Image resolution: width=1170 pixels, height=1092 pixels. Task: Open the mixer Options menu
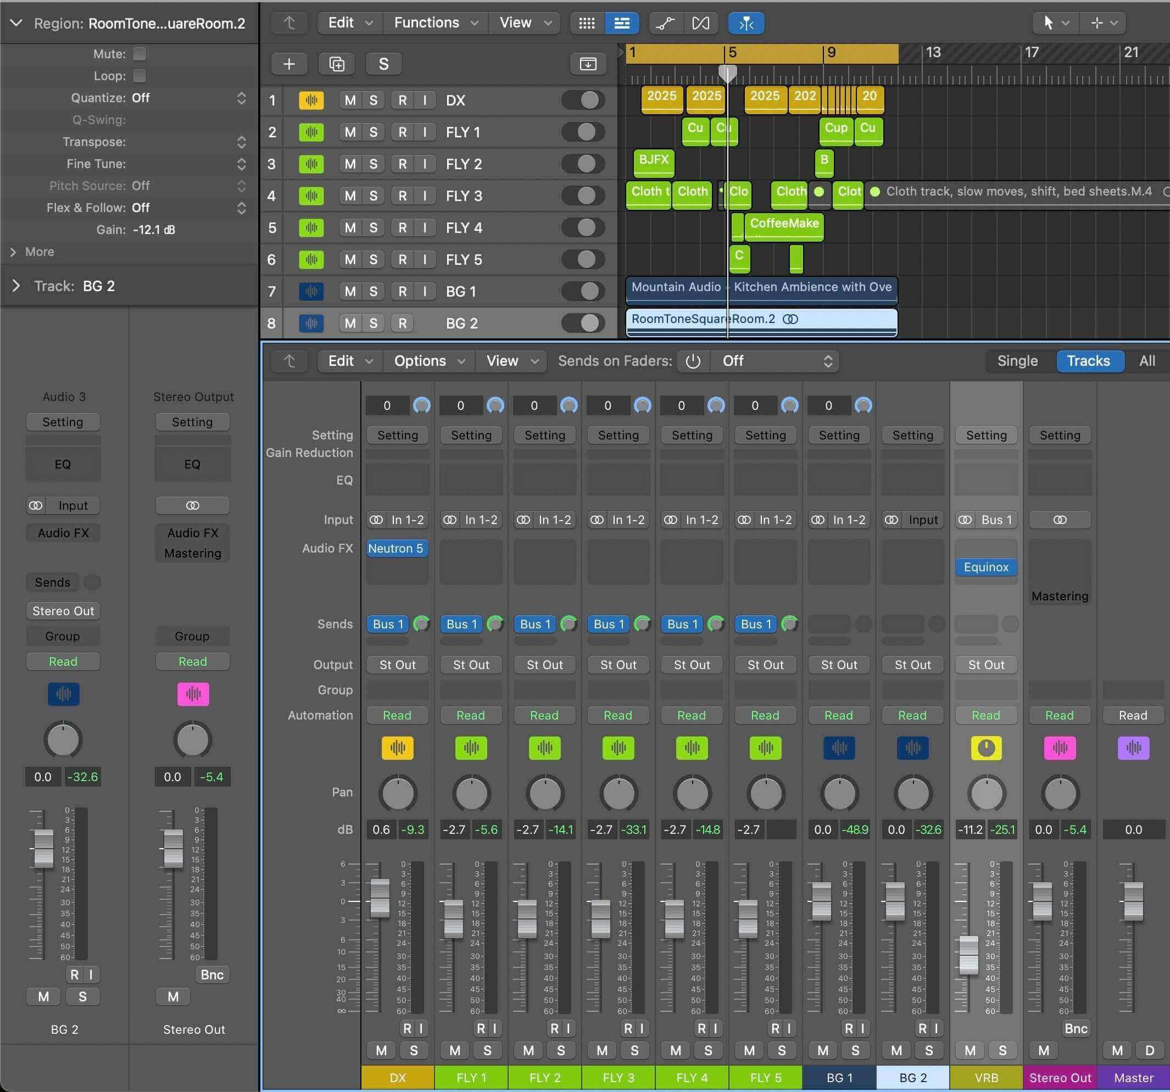pos(430,361)
